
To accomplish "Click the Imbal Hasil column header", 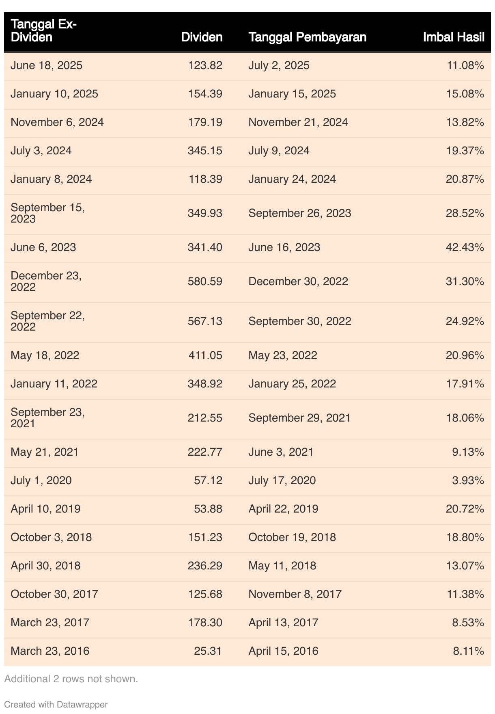I will pos(454,37).
